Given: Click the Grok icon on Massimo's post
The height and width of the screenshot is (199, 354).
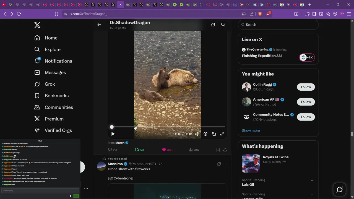Looking at the screenshot, I should coord(219,164).
